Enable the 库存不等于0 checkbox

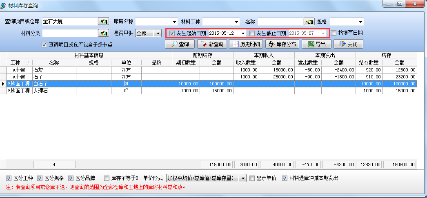(107, 178)
